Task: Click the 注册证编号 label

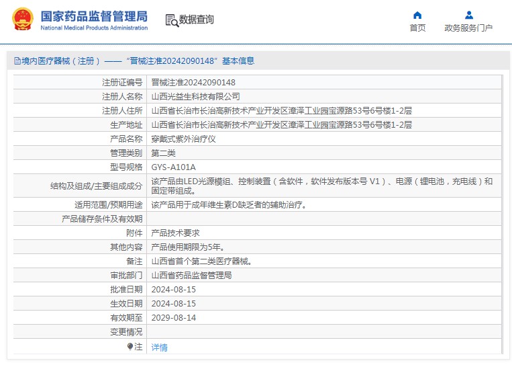Action: pos(122,83)
